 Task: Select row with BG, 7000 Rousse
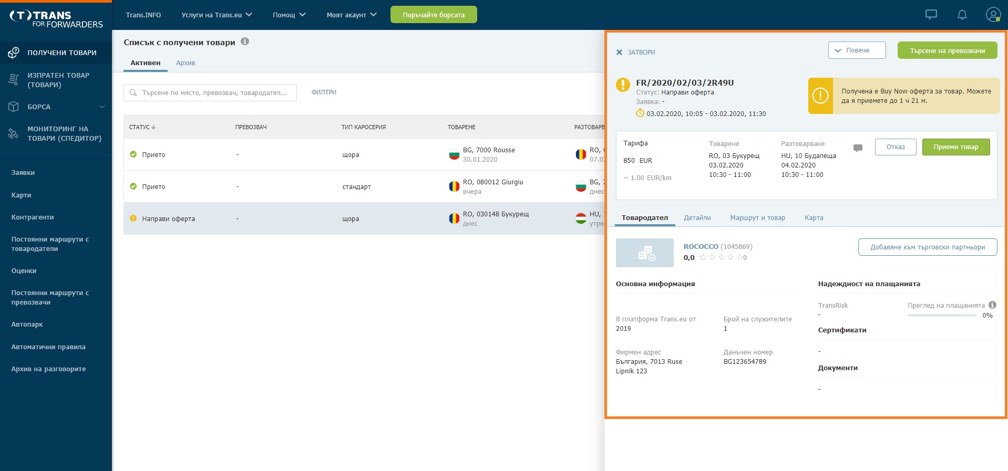click(364, 154)
